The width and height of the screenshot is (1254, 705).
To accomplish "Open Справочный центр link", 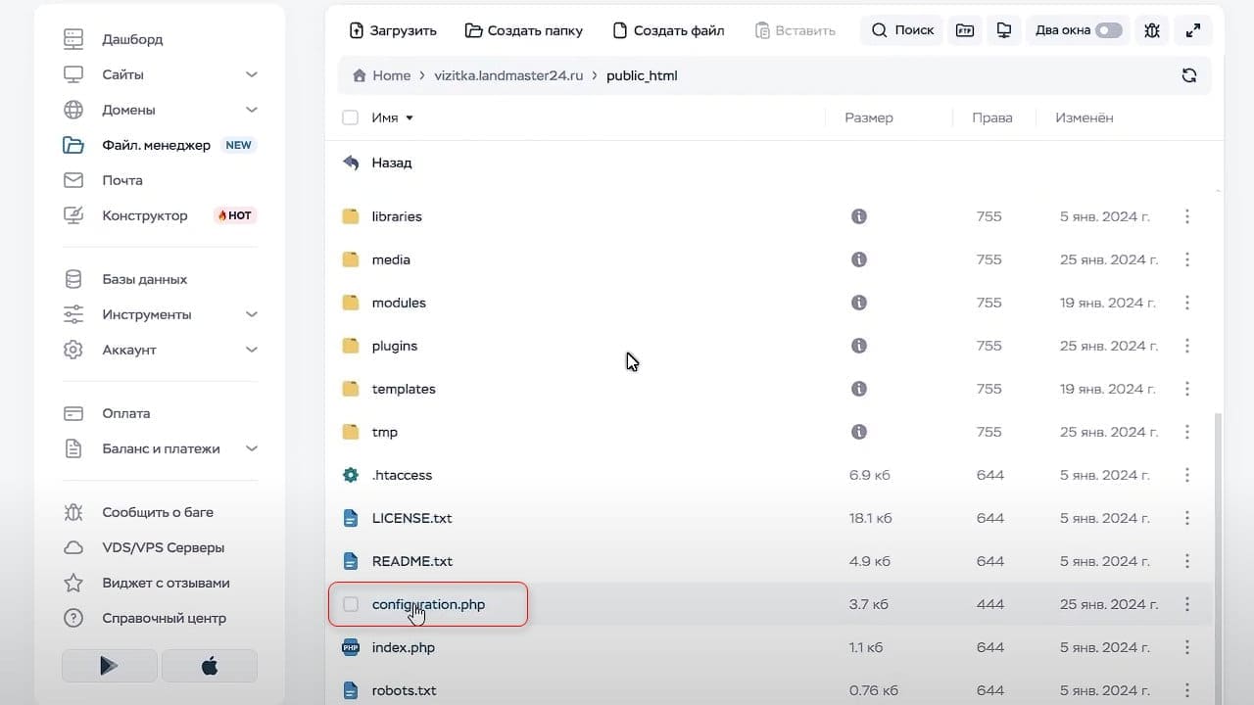I will coord(165,618).
